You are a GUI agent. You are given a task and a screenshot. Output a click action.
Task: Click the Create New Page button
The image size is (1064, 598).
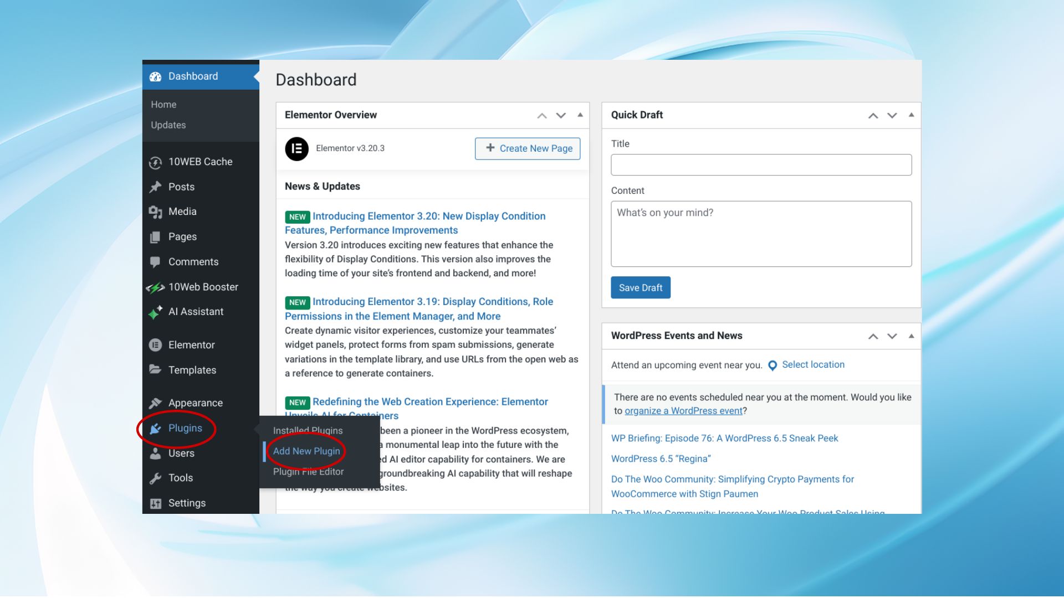[x=528, y=148]
